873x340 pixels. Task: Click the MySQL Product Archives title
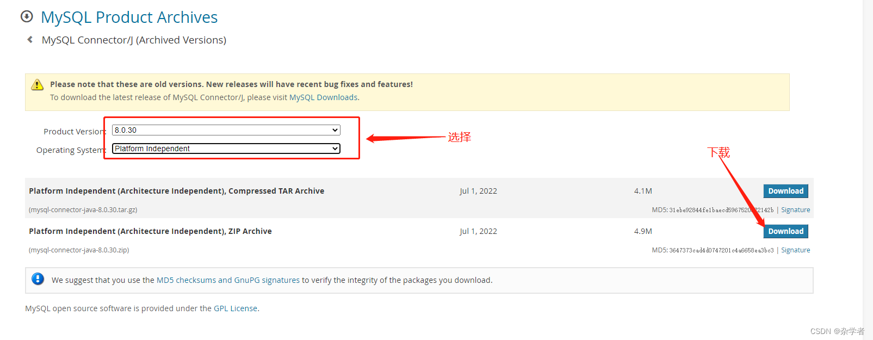click(129, 17)
